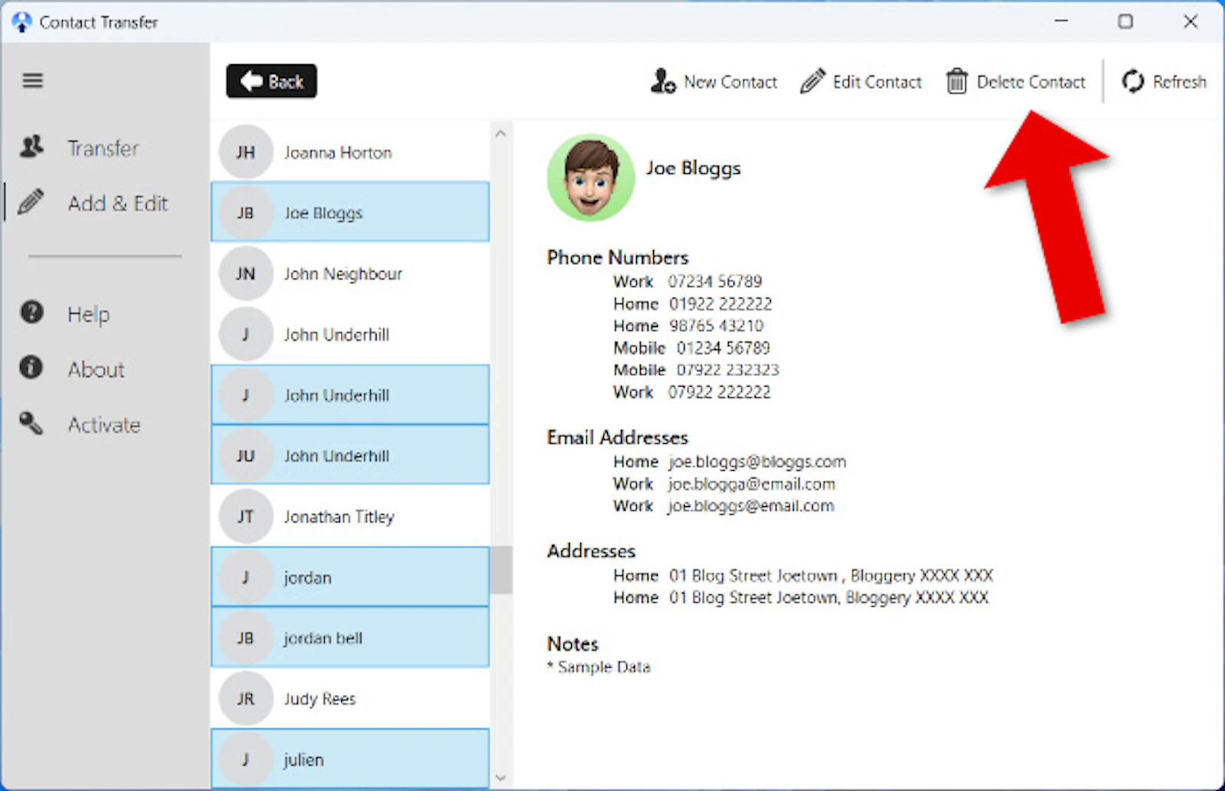Click the JH avatar for Joanna Horton

point(246,152)
